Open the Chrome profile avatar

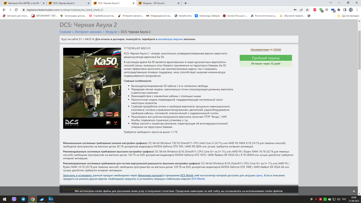(x=351, y=10)
